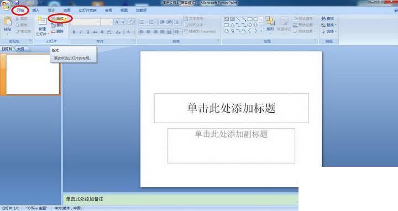
Task: Click 转换为 SmartArt button
Action: [201, 31]
